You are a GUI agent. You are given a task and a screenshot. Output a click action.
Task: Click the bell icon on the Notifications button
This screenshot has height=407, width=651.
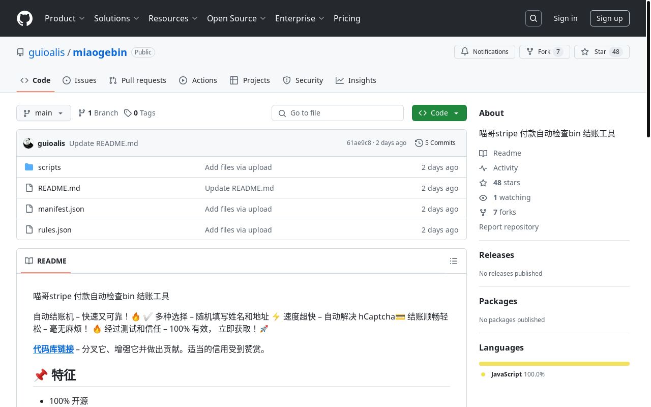[464, 51]
